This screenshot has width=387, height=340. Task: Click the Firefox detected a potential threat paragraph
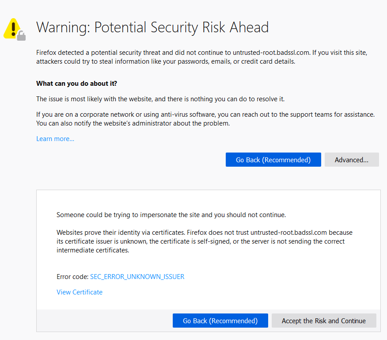201,57
